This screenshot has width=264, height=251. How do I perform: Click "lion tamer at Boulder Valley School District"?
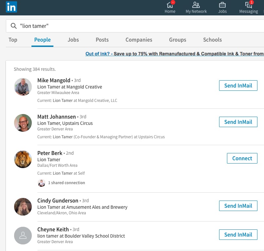point(81,236)
